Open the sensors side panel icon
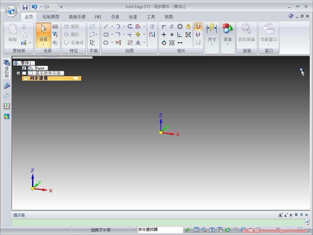Viewport: 313px width, 235px height. 6,106
